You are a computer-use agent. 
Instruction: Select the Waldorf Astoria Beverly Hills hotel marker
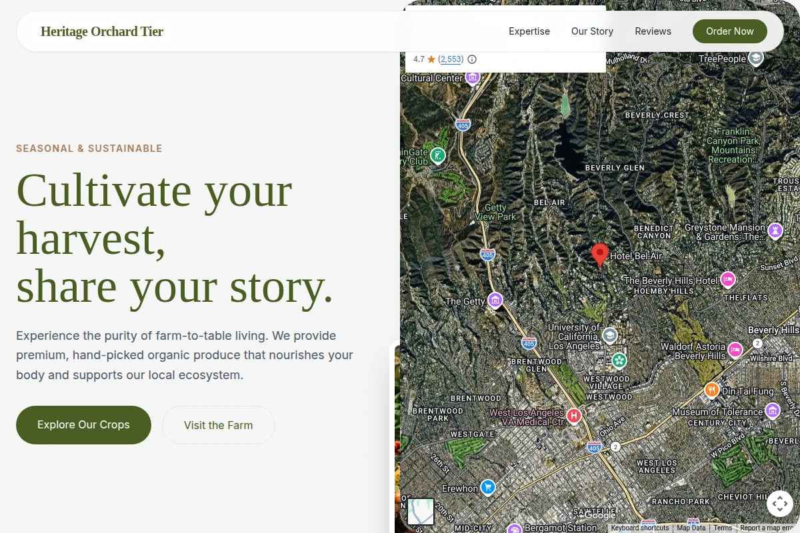(x=735, y=350)
